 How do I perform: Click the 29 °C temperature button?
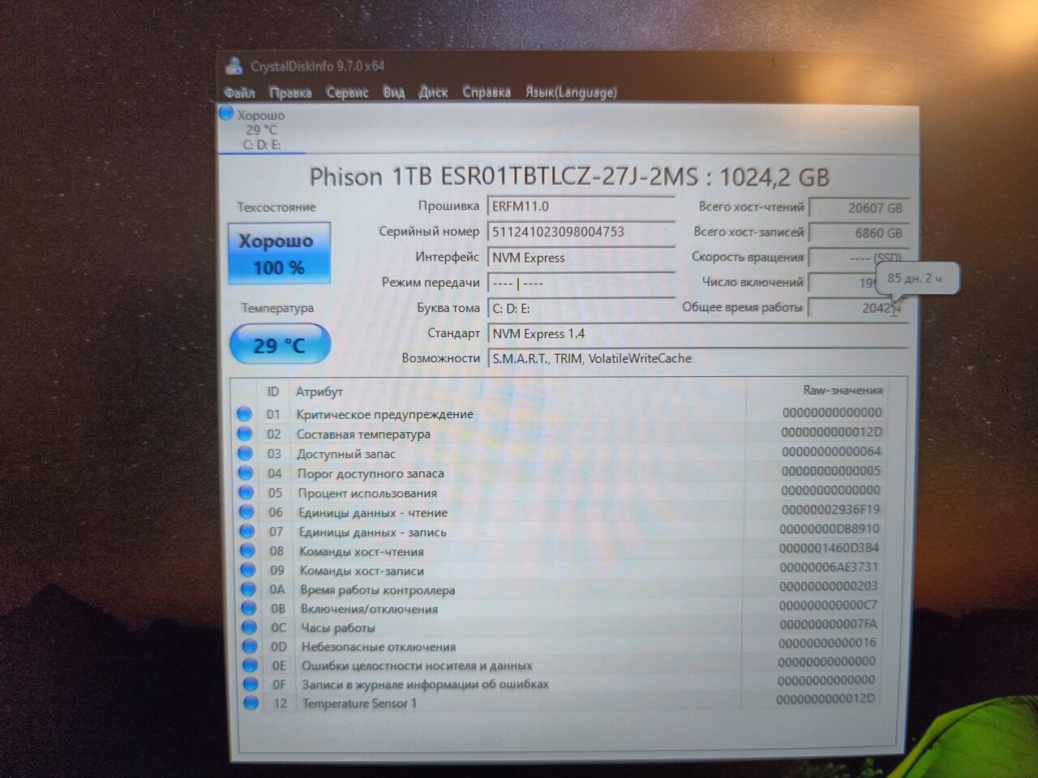[x=280, y=345]
